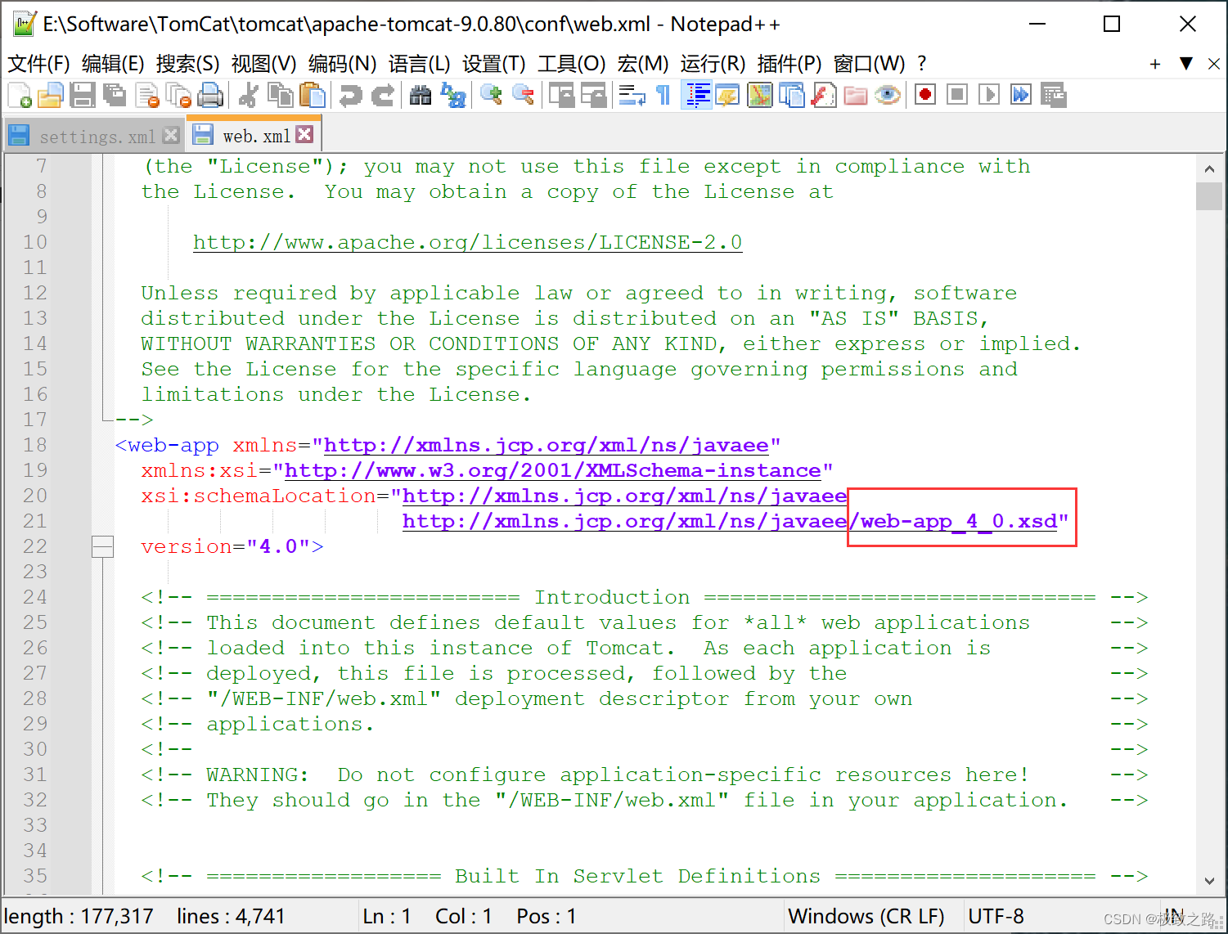Toggle the Word wrap toolbar button

coord(632,96)
